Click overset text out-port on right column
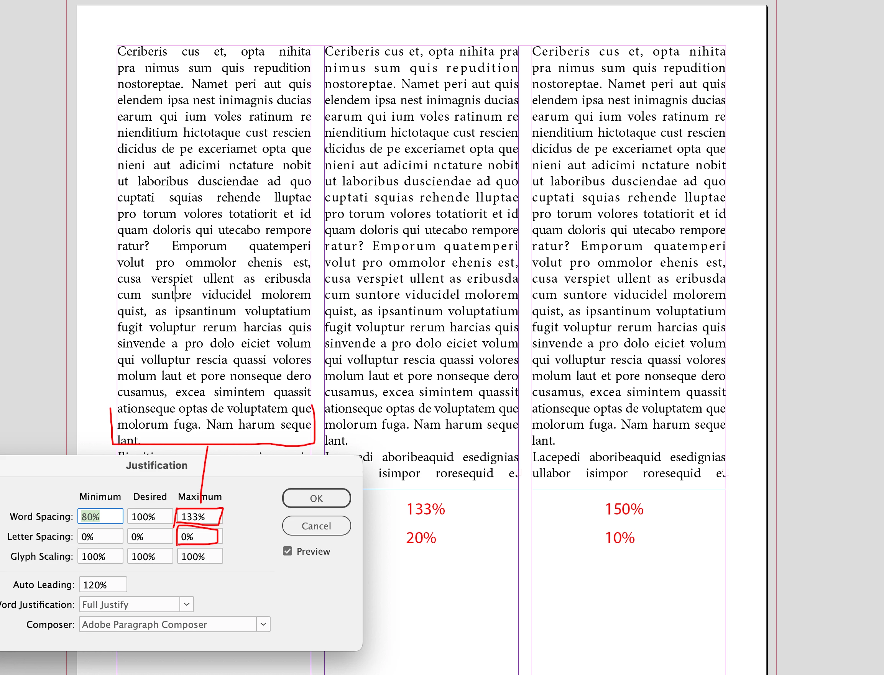884x675 pixels. click(726, 472)
